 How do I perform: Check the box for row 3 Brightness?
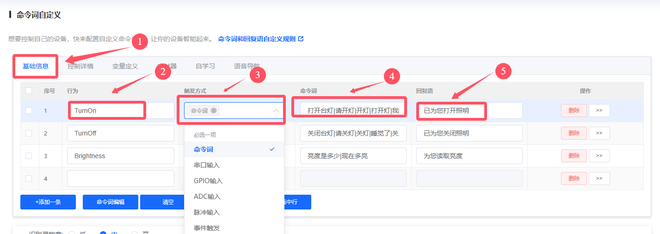click(29, 156)
